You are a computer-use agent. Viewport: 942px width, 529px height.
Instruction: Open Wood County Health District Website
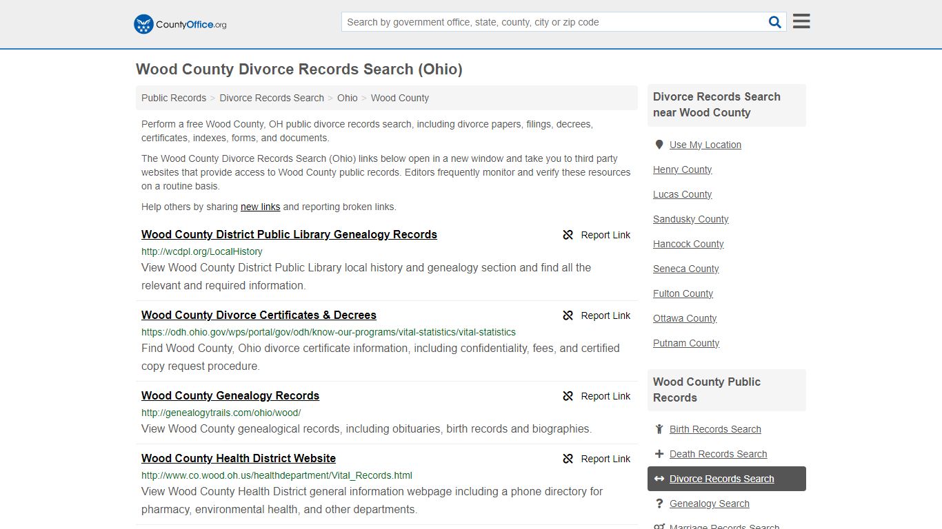239,458
